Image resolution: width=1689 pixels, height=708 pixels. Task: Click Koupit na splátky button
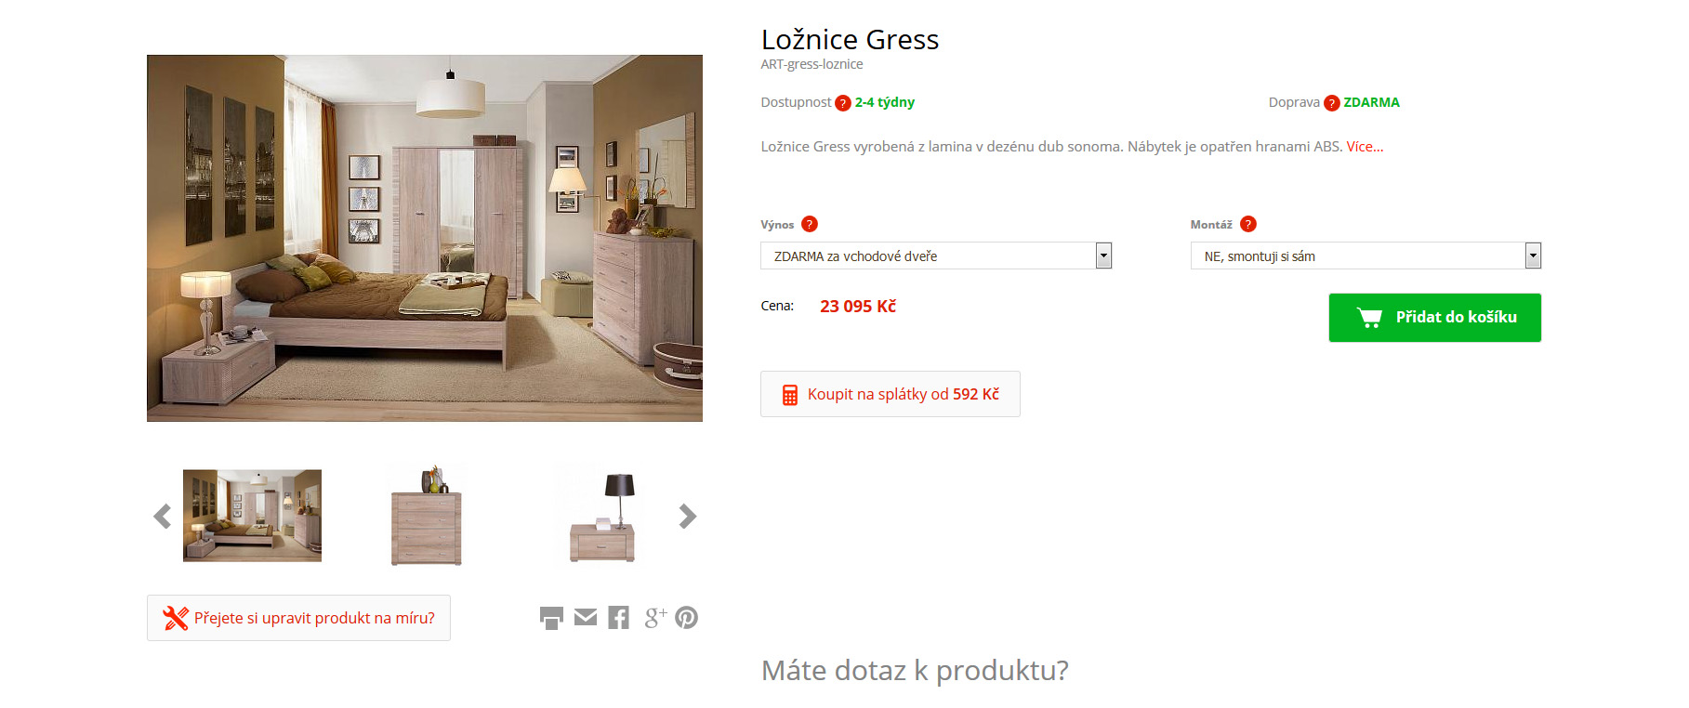click(x=891, y=394)
